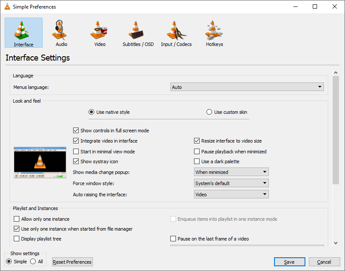Image resolution: width=345 pixels, height=271 pixels.
Task: Check Use a dark palette
Action: pos(197,161)
